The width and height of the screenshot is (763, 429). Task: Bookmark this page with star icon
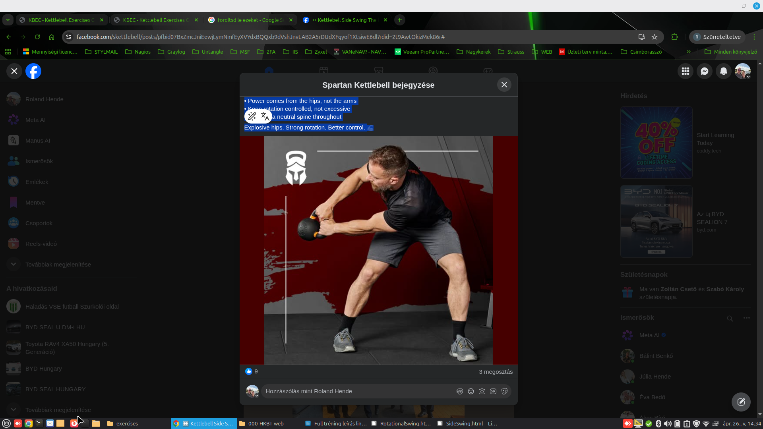(x=655, y=37)
